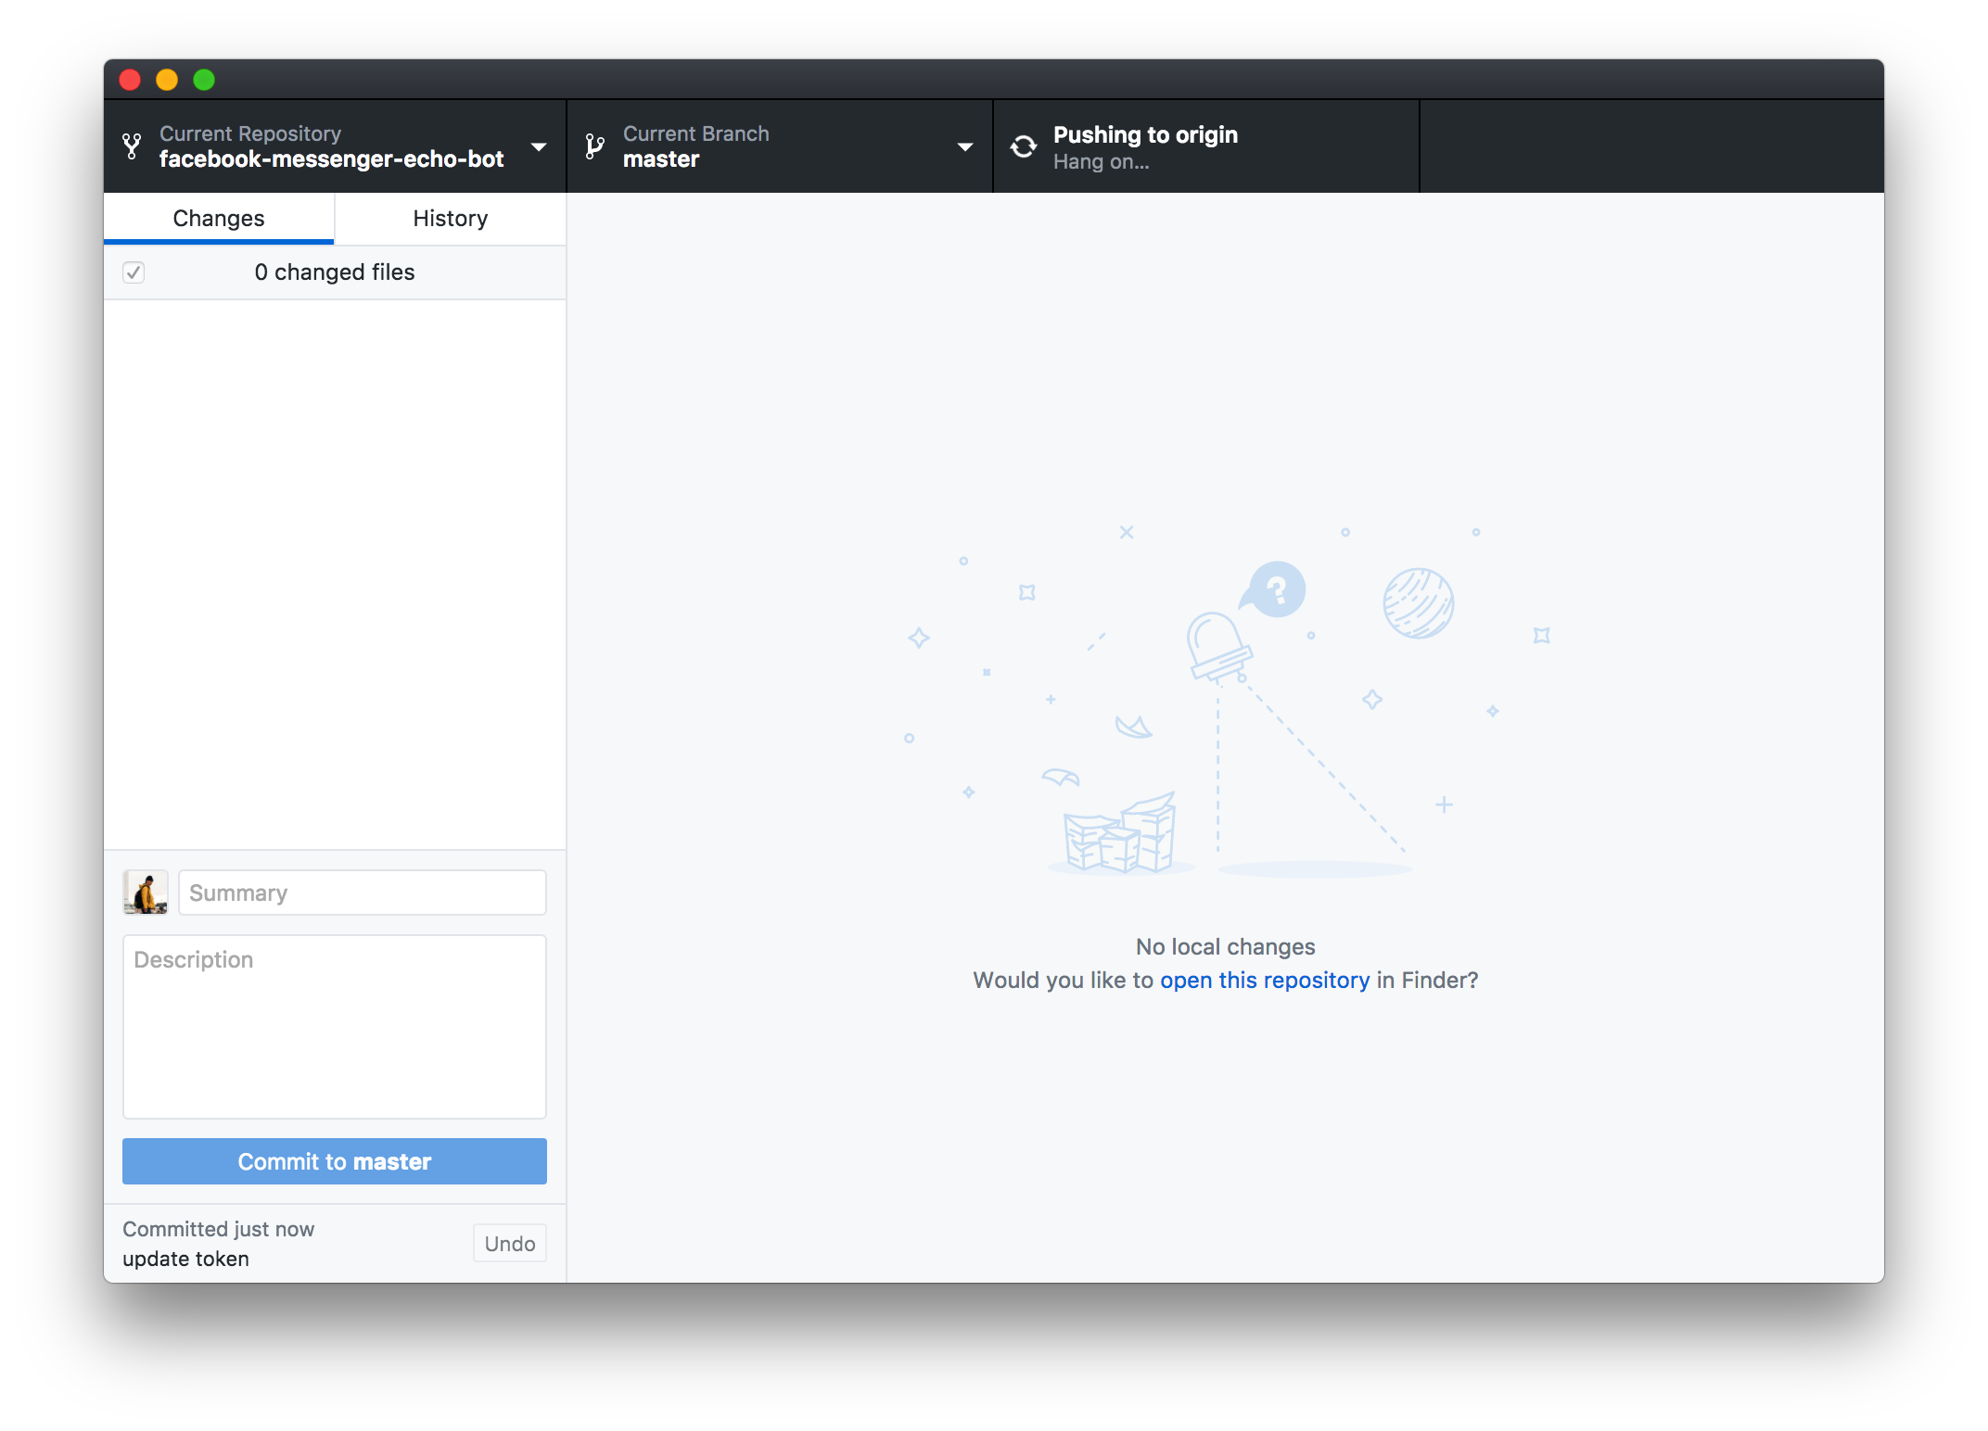Image resolution: width=1988 pixels, height=1431 pixels.
Task: Click the branch switcher chevron arrow
Action: pyautogui.click(x=960, y=148)
